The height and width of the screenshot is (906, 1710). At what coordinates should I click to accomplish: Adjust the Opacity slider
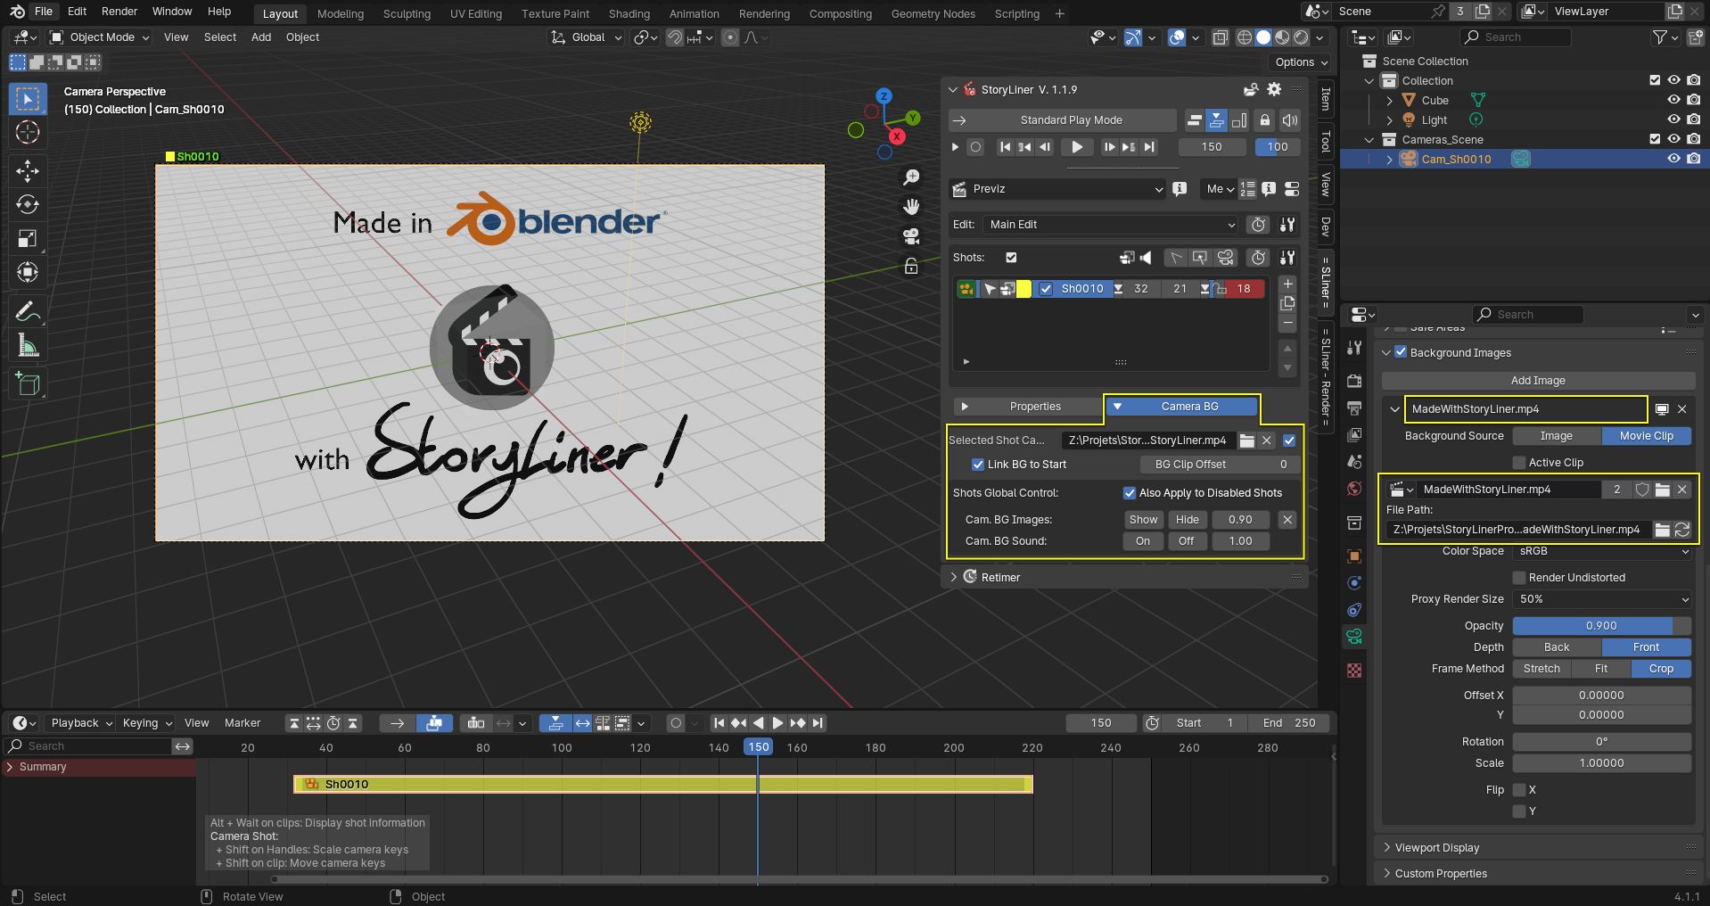[1601, 626]
